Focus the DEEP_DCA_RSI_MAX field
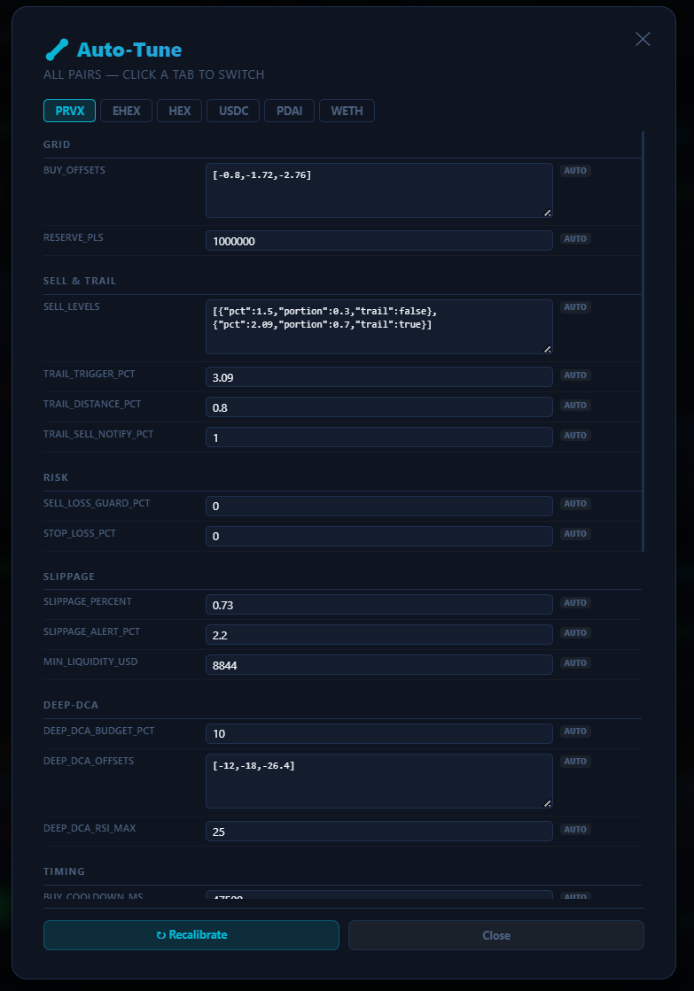The width and height of the screenshot is (694, 991). pyautogui.click(x=379, y=831)
